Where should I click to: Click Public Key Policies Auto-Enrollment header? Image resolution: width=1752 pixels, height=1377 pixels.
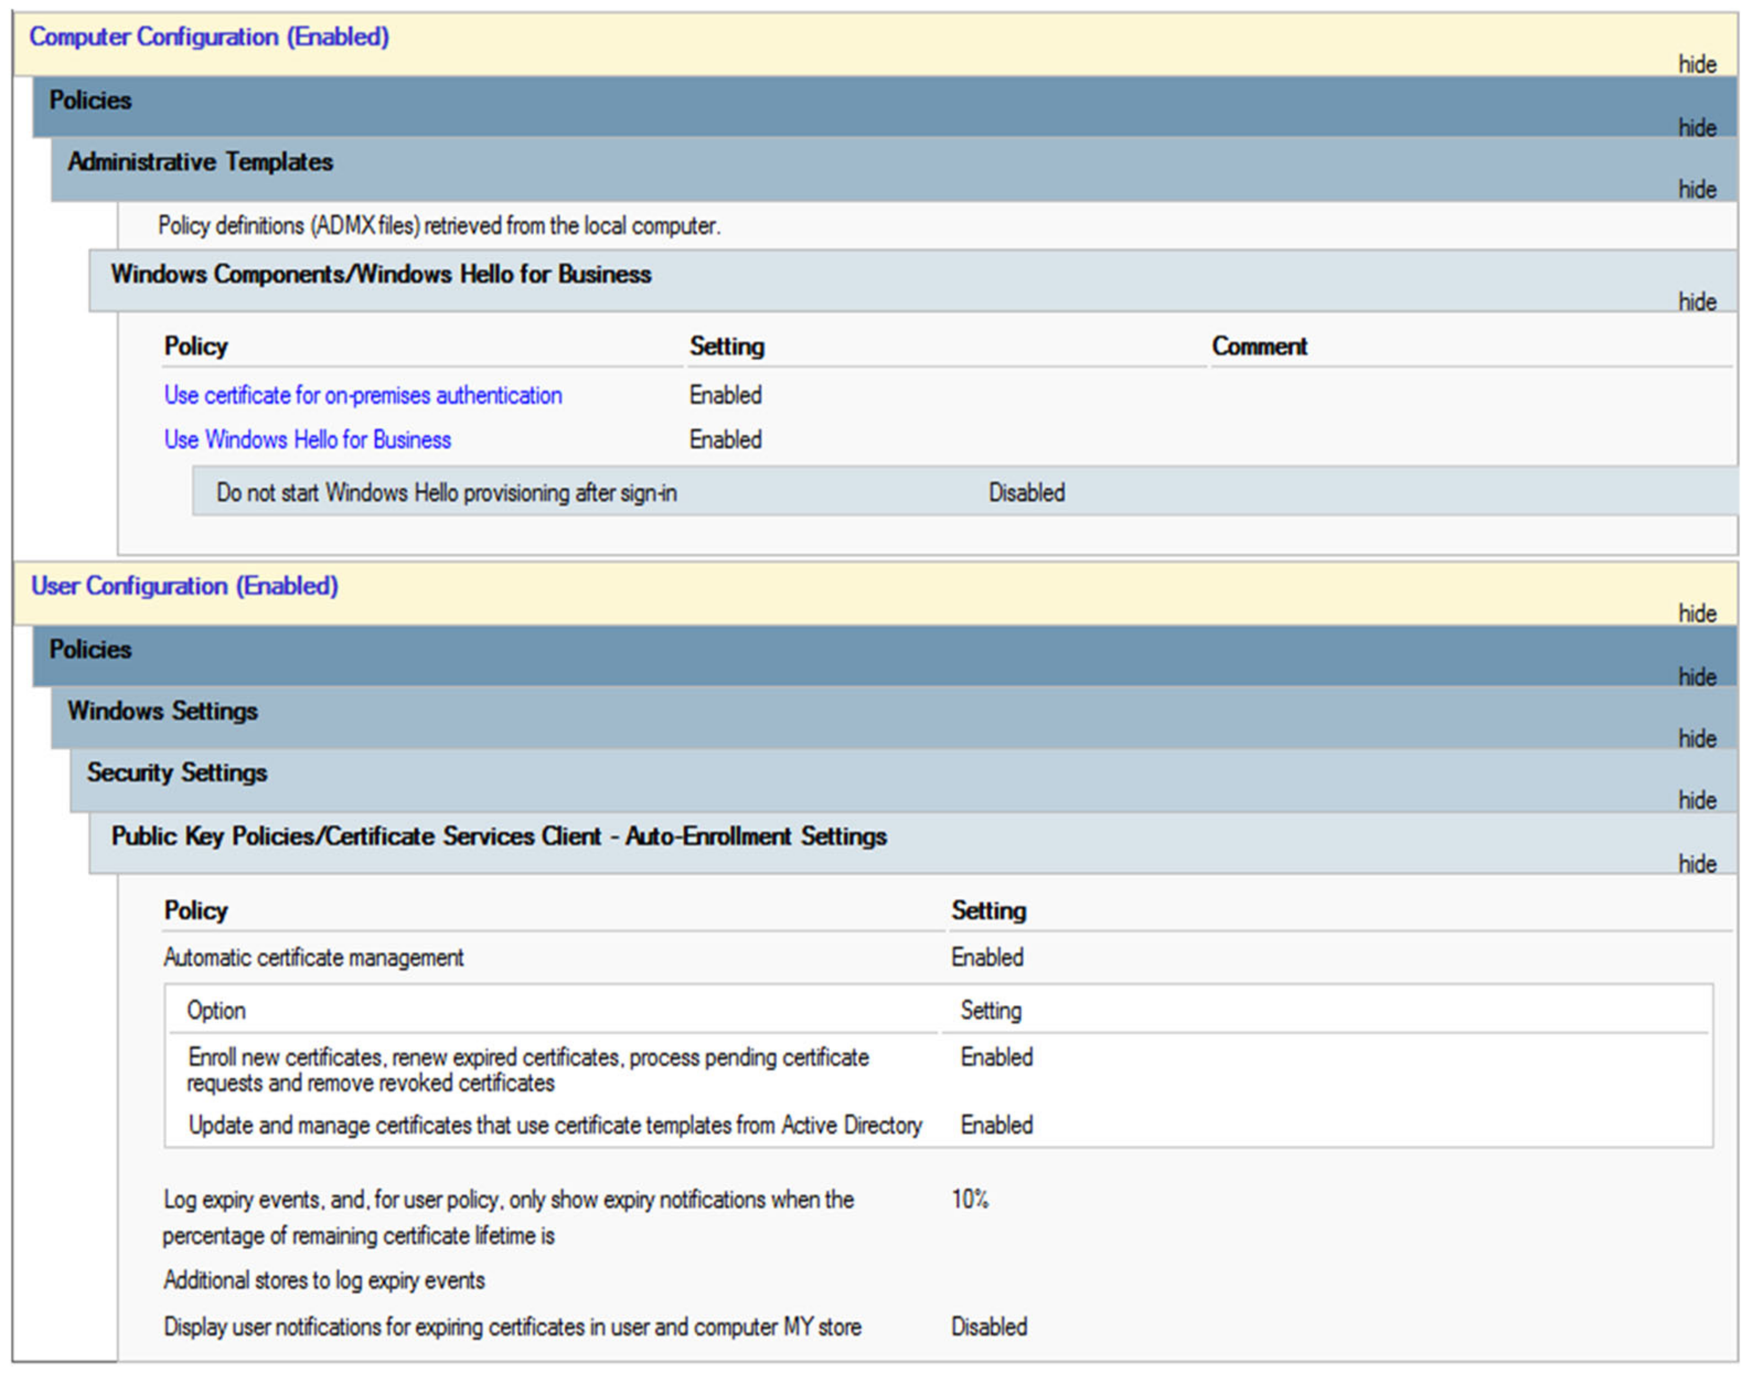(x=498, y=836)
